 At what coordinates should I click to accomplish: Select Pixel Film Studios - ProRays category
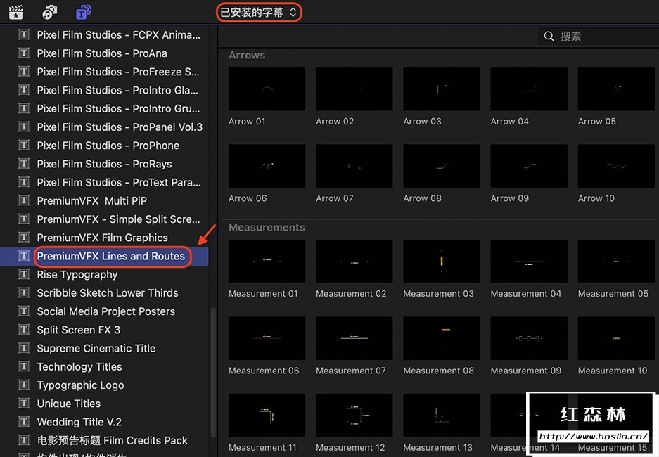click(104, 164)
